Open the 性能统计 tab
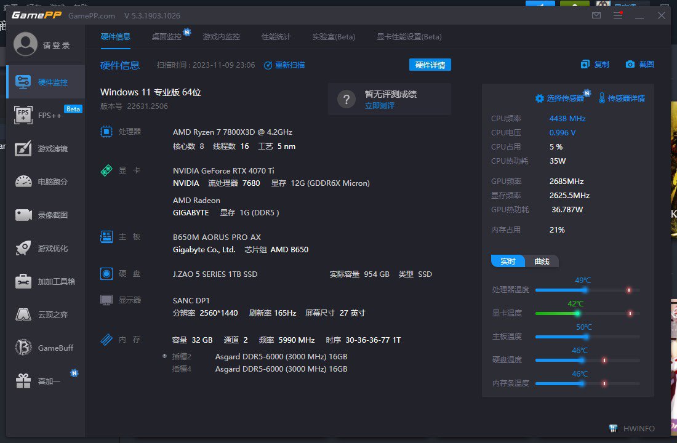 pyautogui.click(x=276, y=37)
